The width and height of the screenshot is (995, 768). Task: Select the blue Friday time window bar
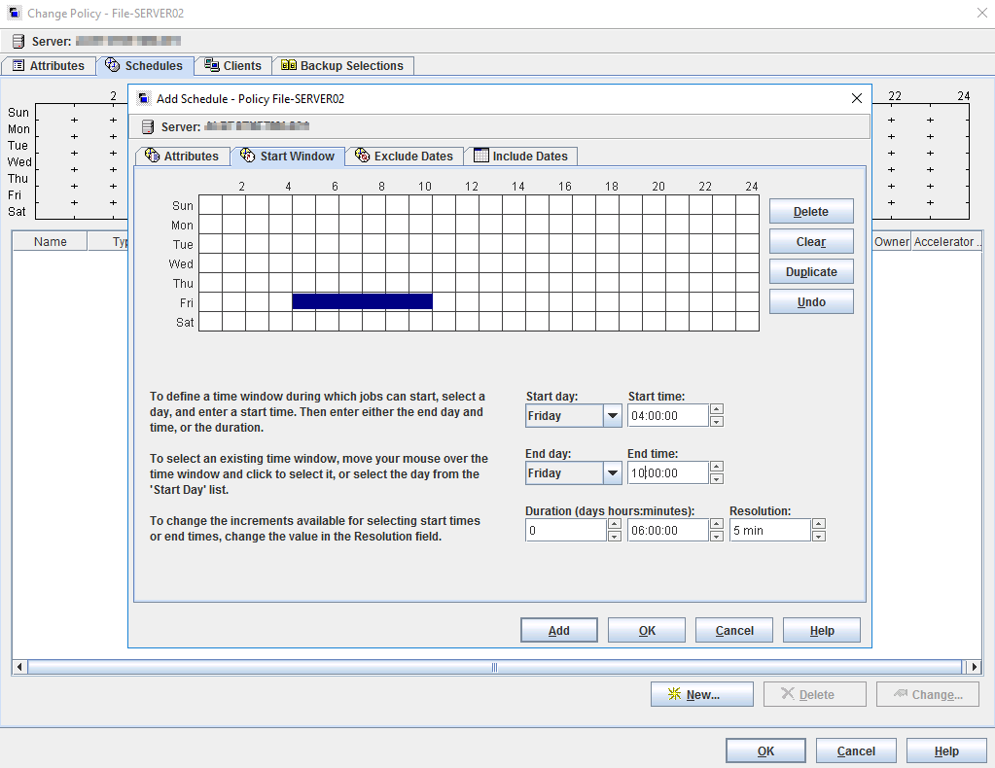(x=362, y=302)
